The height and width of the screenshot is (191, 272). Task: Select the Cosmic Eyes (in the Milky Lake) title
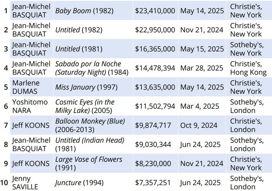[85, 106]
